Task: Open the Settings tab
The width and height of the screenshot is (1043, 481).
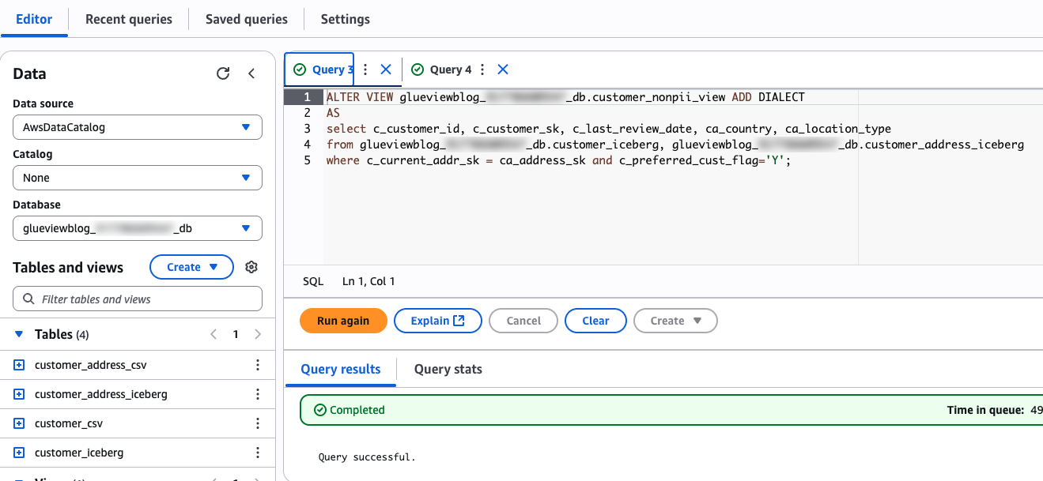Action: pyautogui.click(x=345, y=19)
